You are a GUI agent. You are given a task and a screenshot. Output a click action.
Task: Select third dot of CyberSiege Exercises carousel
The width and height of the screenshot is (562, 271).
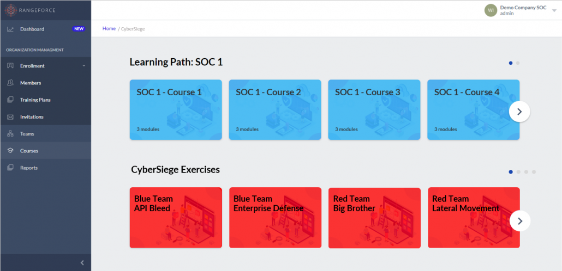pyautogui.click(x=526, y=172)
